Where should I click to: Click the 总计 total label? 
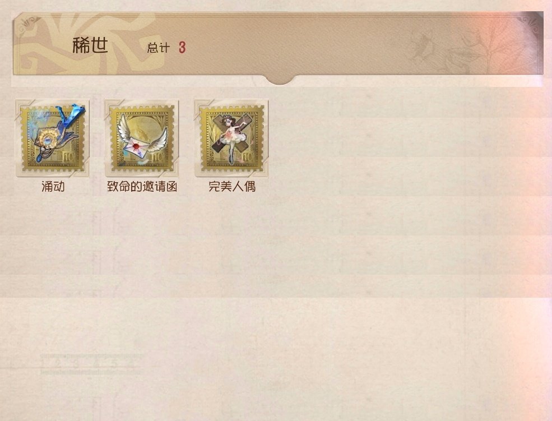[x=159, y=48]
